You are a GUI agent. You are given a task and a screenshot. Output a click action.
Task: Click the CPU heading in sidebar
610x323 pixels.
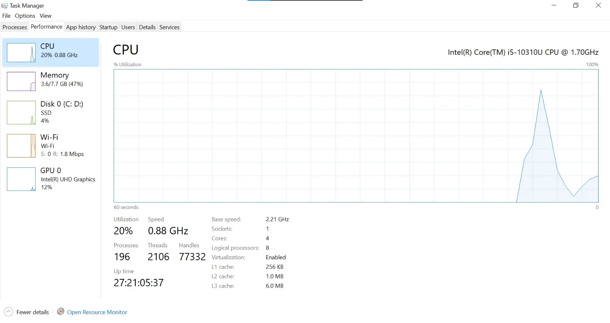point(47,46)
